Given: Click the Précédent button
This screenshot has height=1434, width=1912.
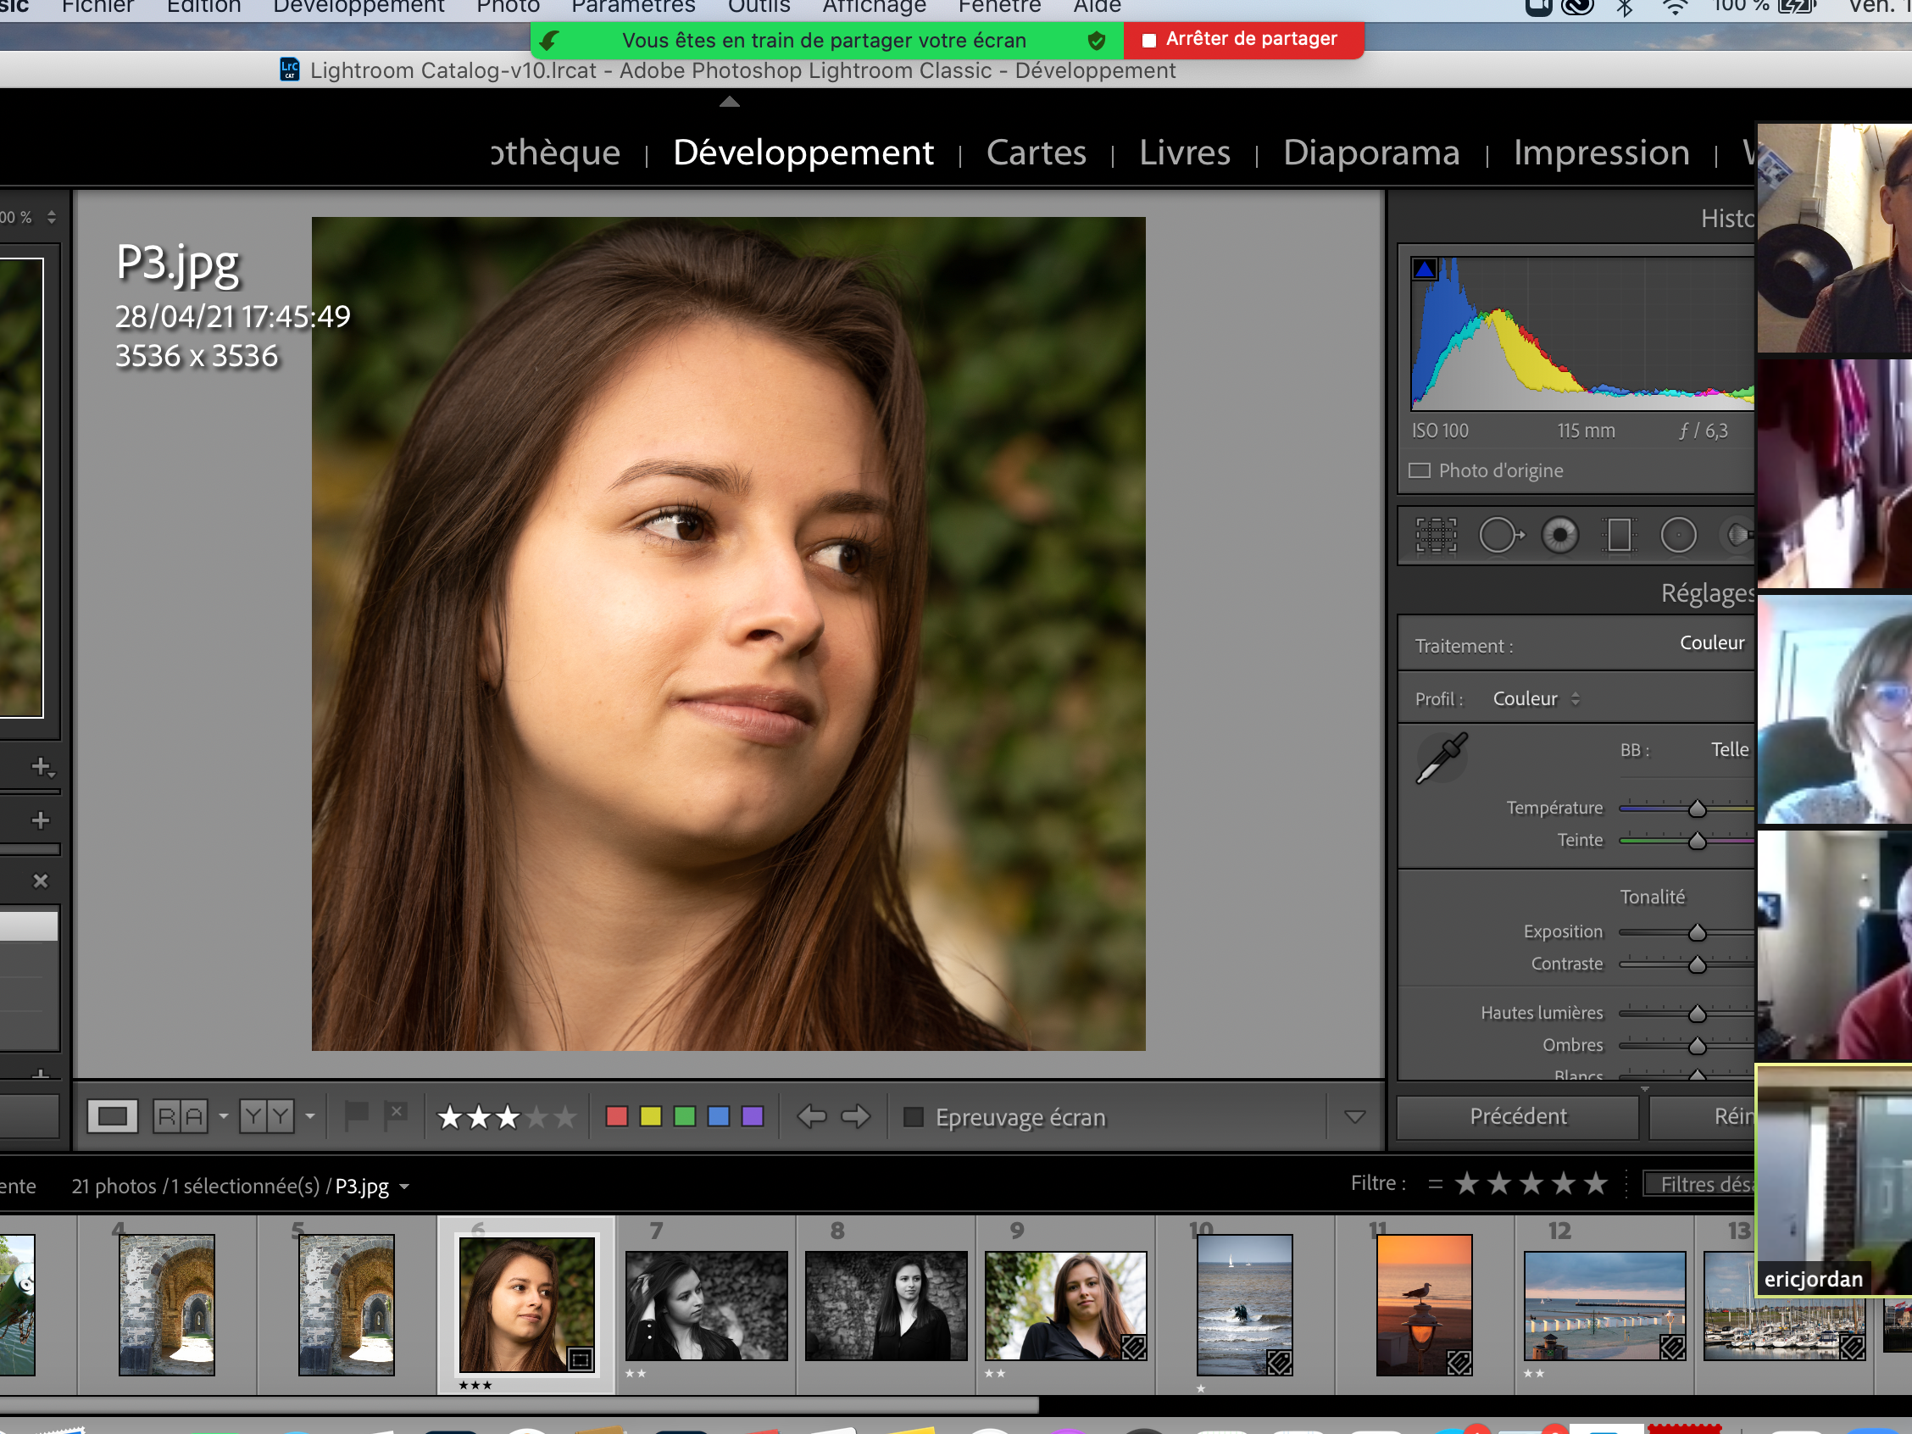Looking at the screenshot, I should click(x=1518, y=1117).
